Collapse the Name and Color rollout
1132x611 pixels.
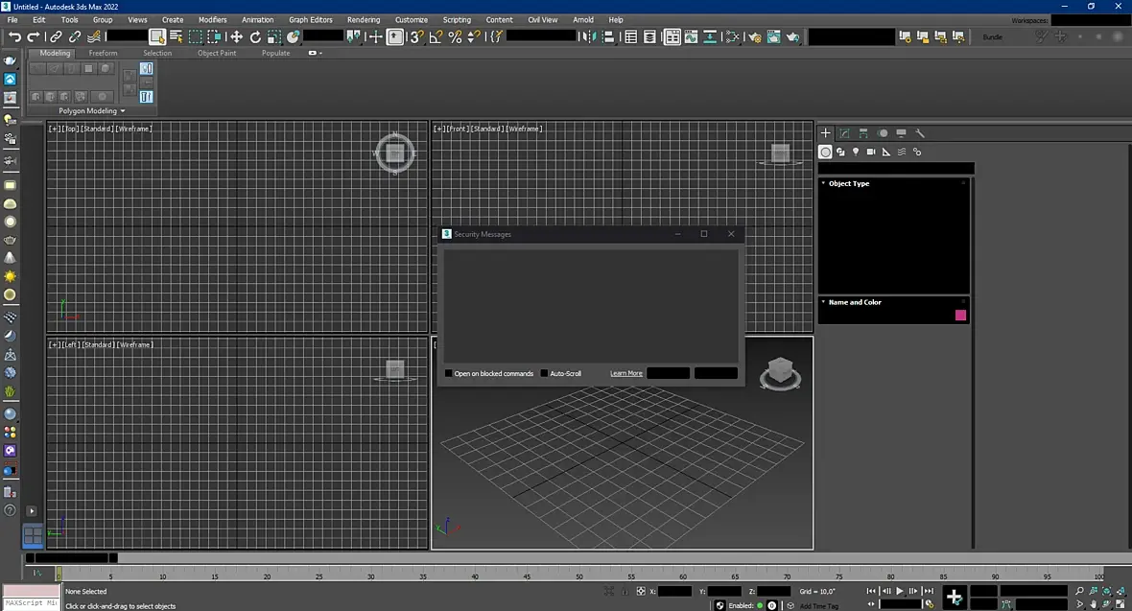(x=855, y=302)
